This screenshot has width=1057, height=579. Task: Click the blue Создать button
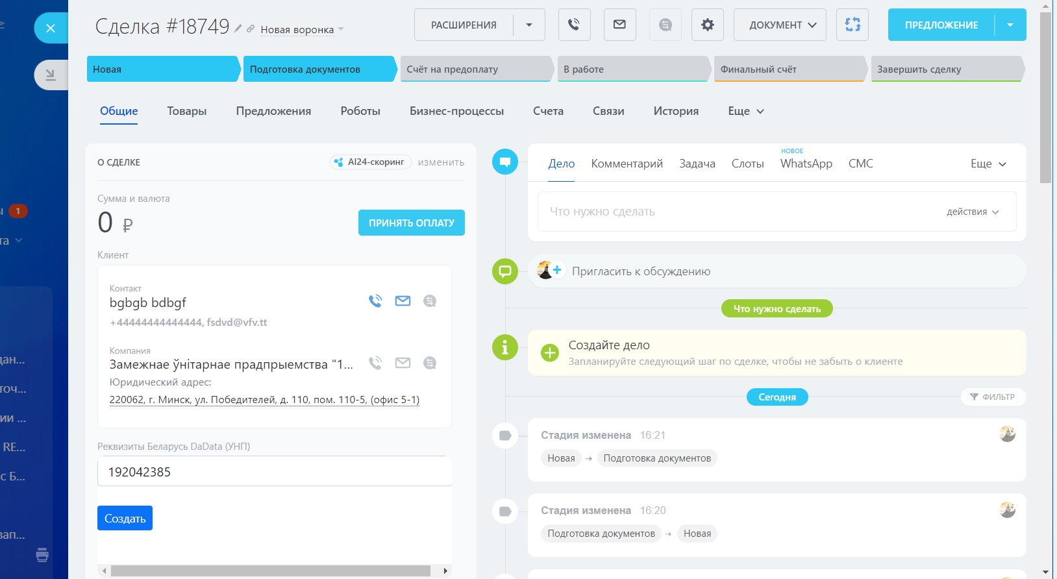click(125, 518)
